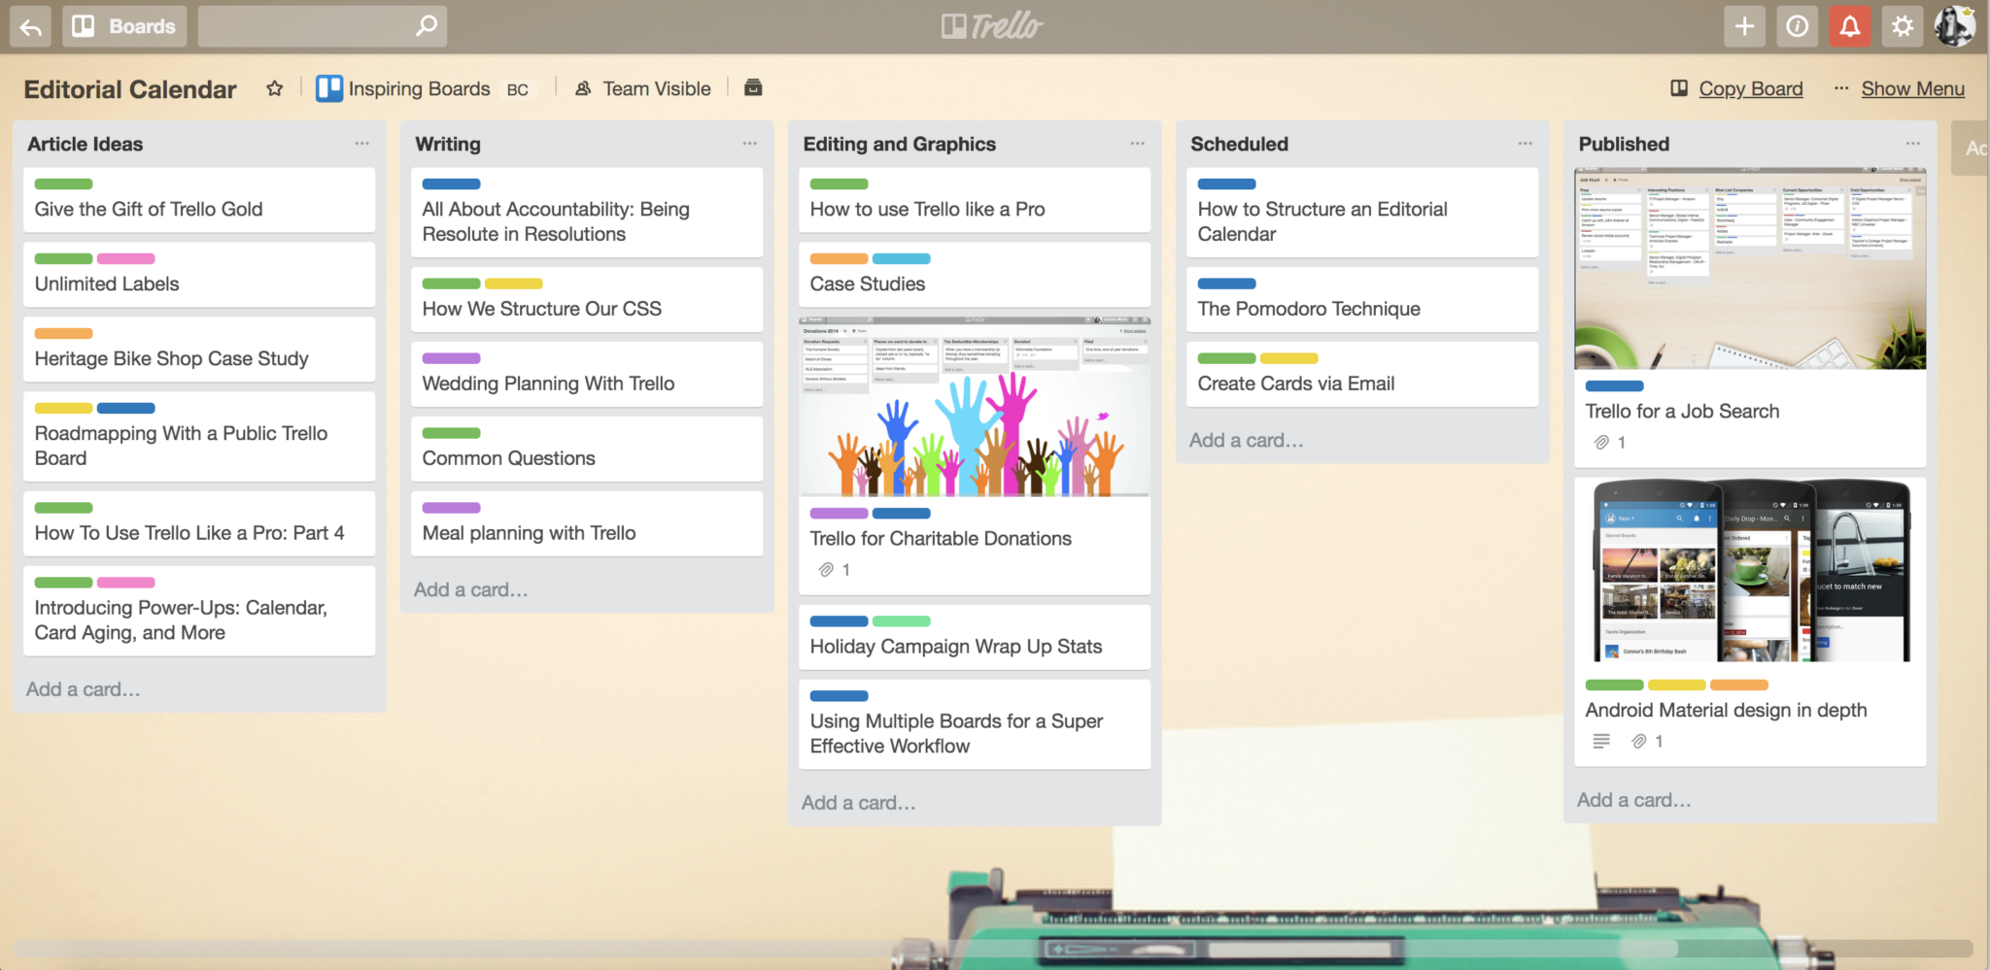The height and width of the screenshot is (970, 1990).
Task: Click the Boards menu button
Action: [x=124, y=26]
